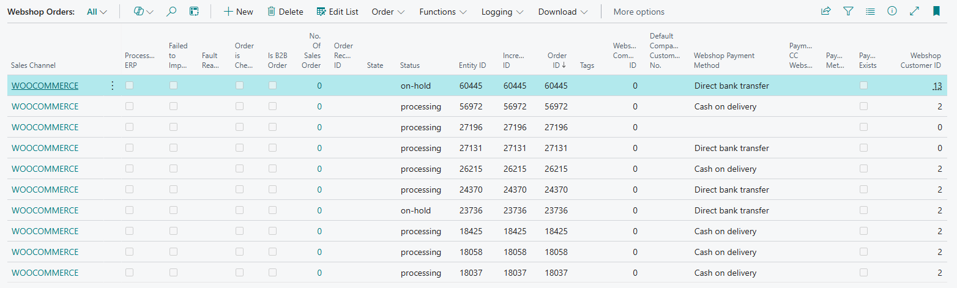Toggle Order is Checked checkbox for order 27196
Screen dimensions: 957x288
[x=239, y=127]
